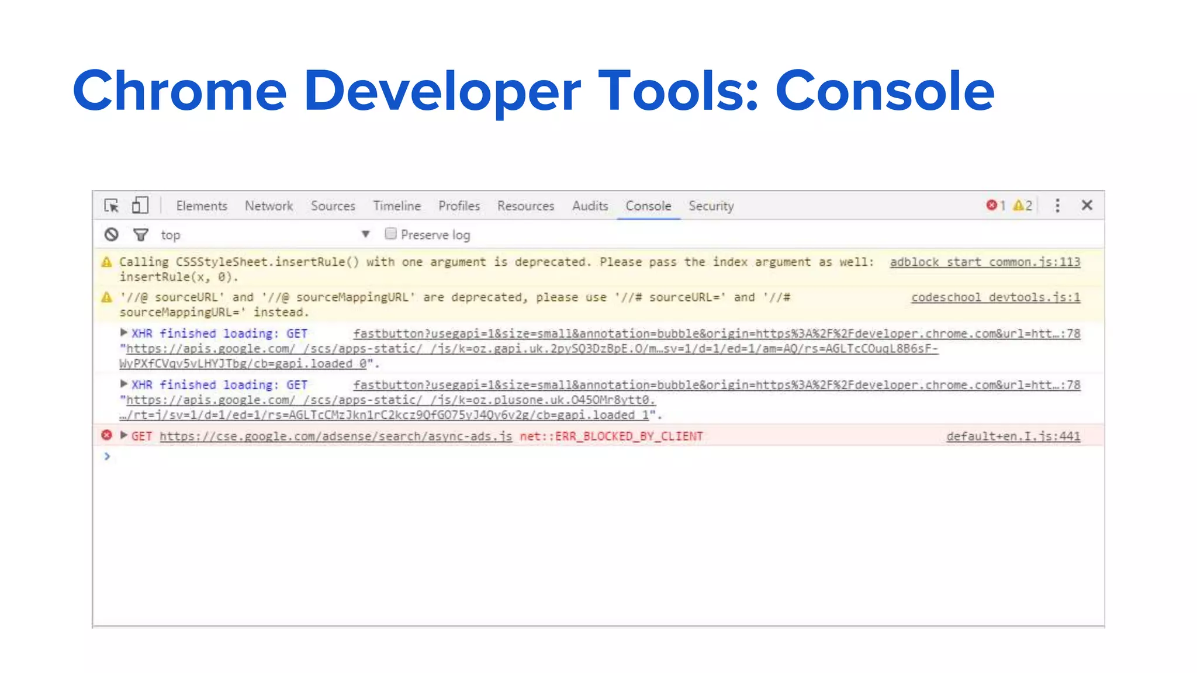
Task: Switch to the Network tab
Action: pos(269,206)
